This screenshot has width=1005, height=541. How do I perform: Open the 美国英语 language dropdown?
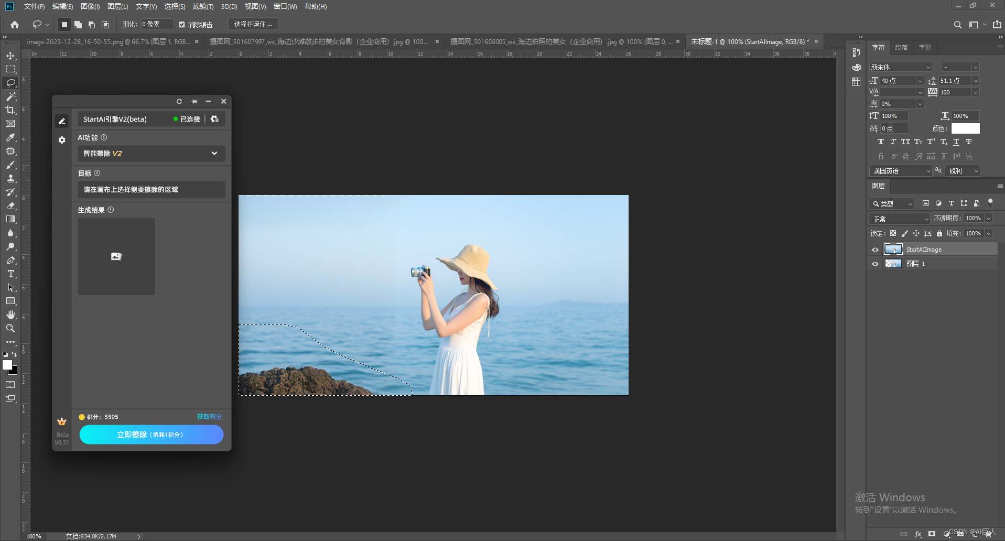pos(901,171)
